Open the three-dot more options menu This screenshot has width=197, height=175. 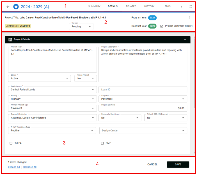click(189, 18)
